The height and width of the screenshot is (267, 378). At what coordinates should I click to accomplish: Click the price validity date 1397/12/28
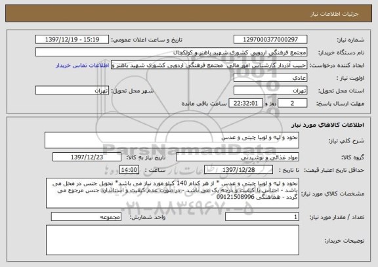(238, 170)
